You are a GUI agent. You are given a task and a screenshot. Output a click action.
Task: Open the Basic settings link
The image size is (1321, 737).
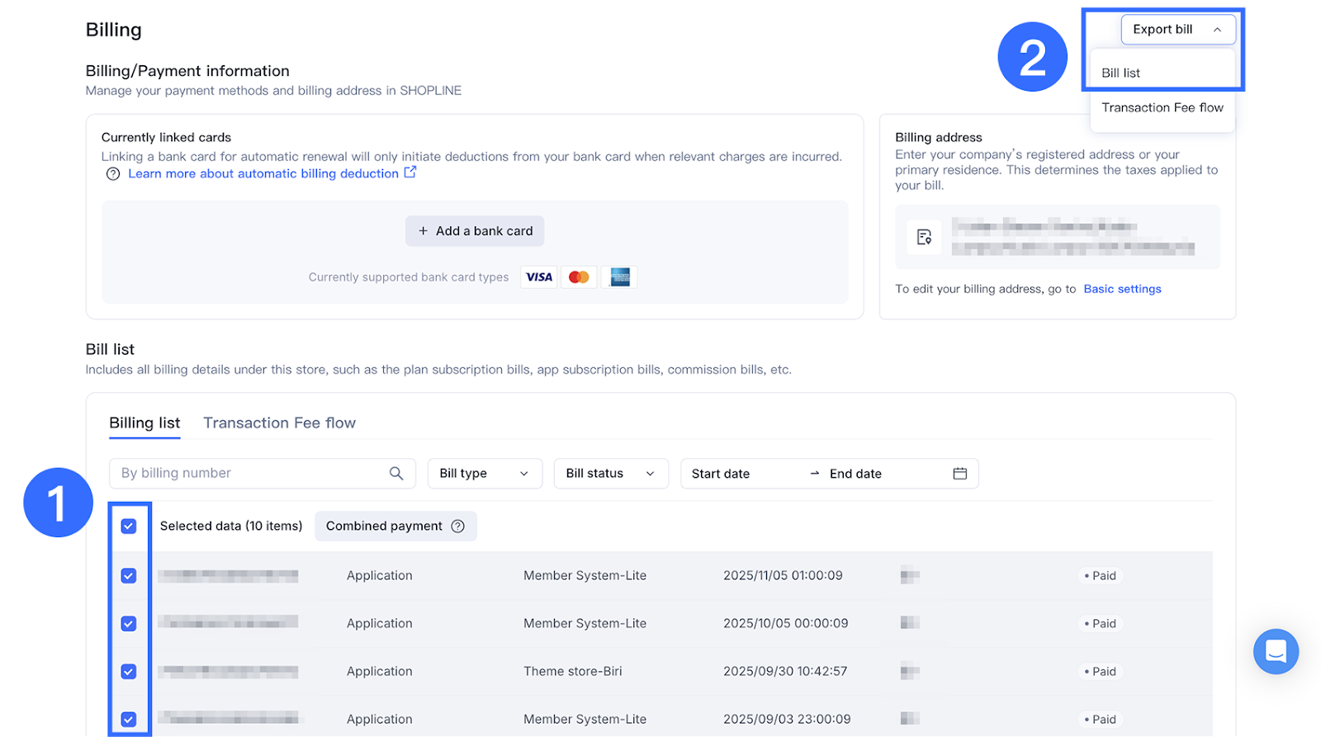click(1122, 289)
